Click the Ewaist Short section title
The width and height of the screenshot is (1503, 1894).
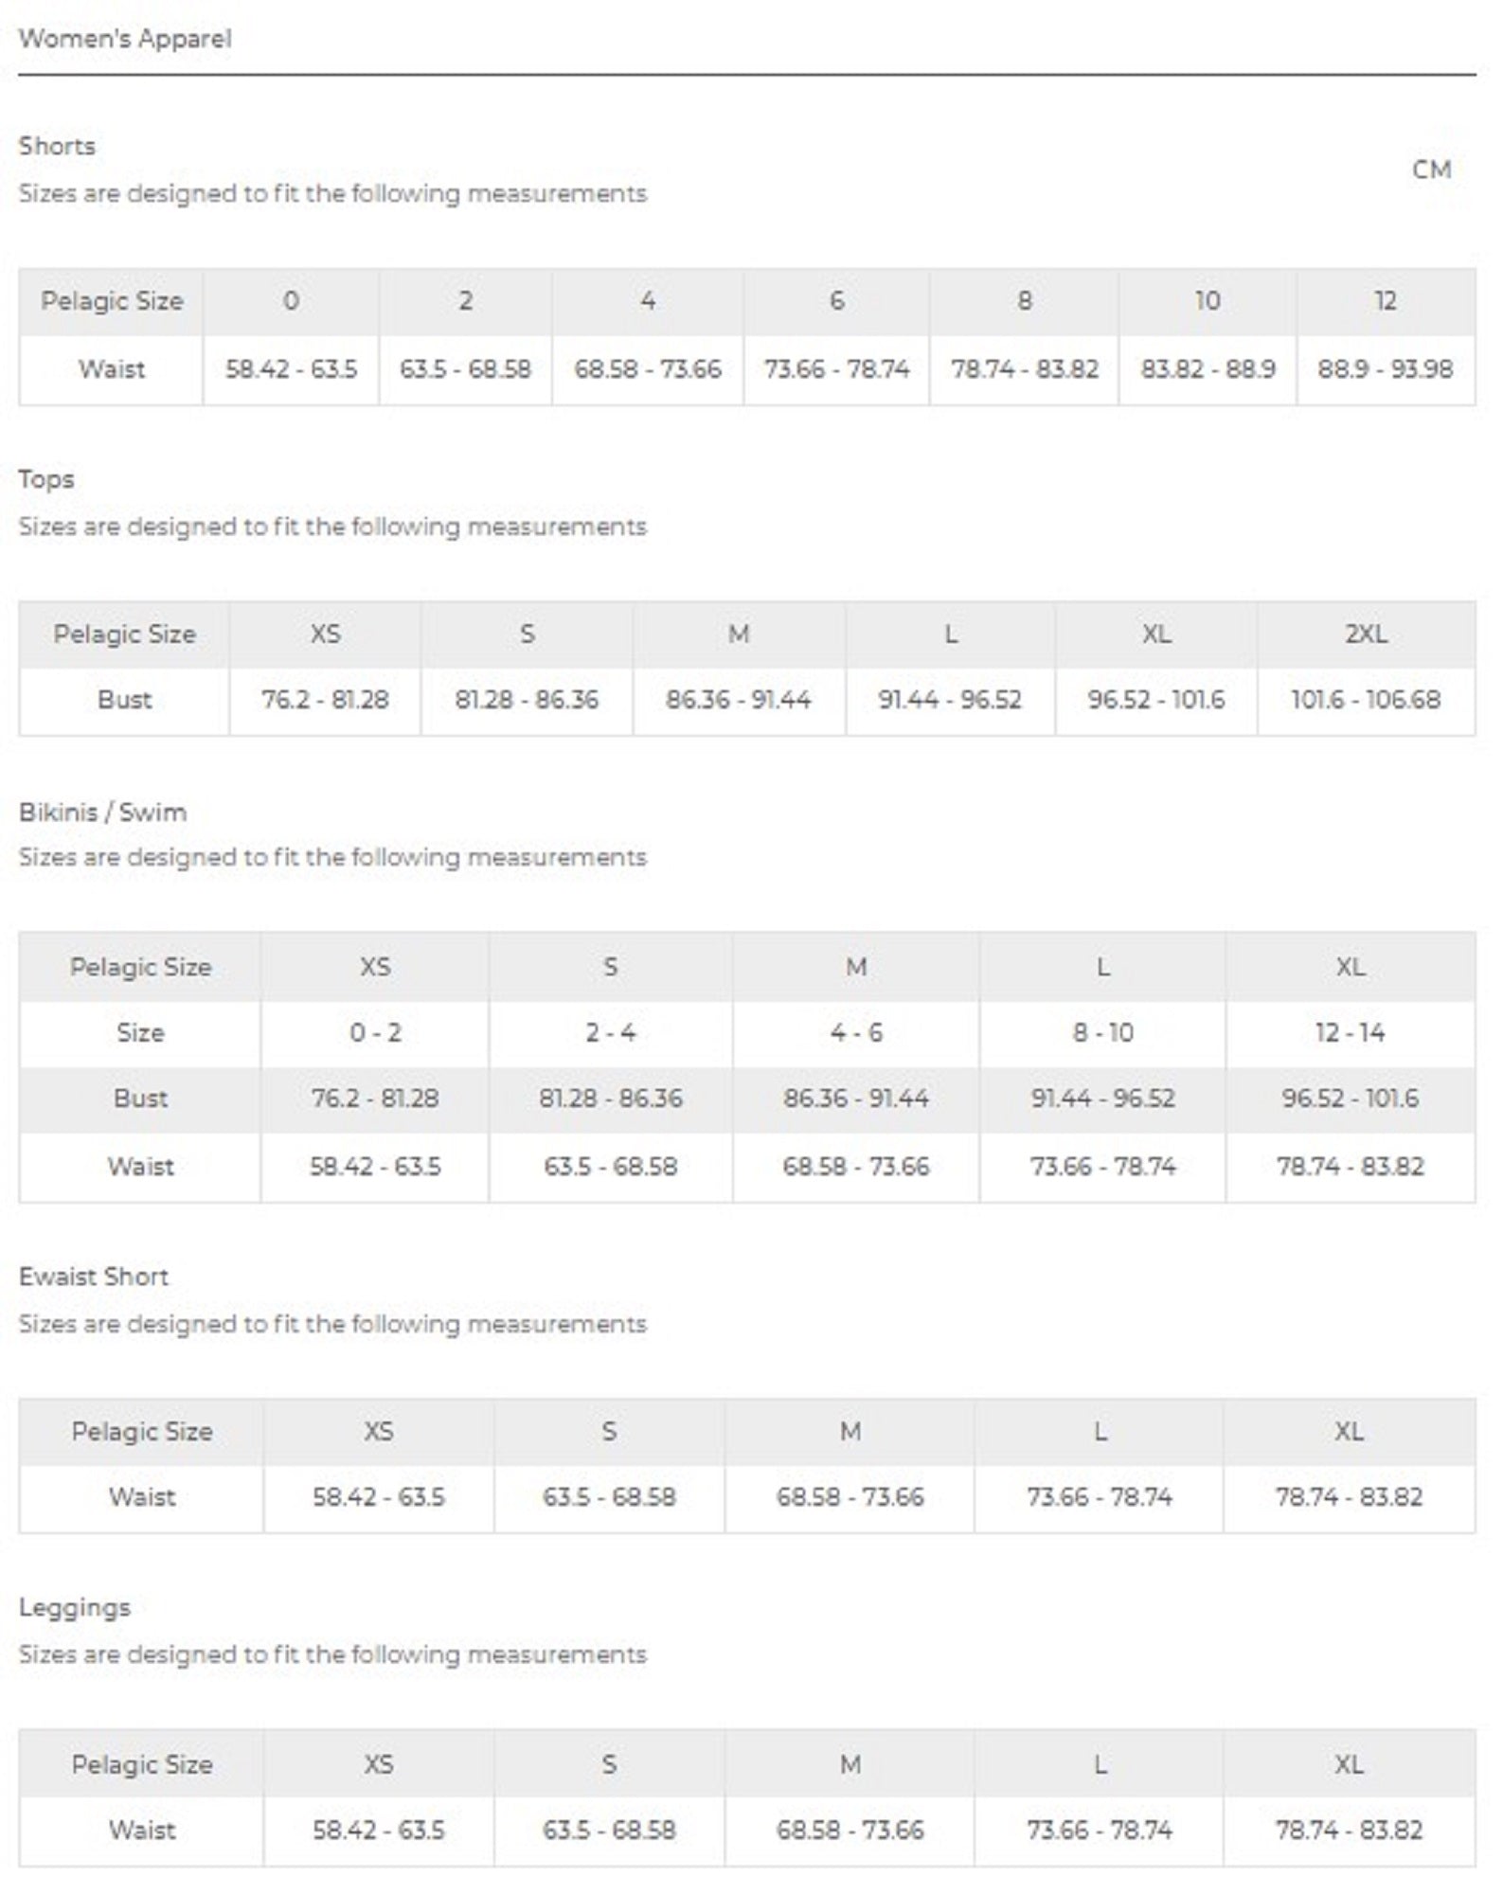coord(94,1277)
